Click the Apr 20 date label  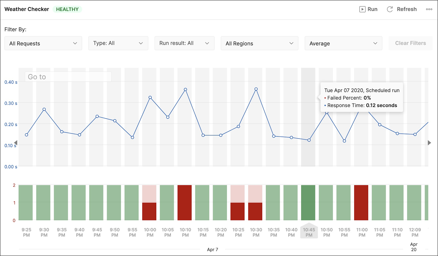click(x=414, y=247)
